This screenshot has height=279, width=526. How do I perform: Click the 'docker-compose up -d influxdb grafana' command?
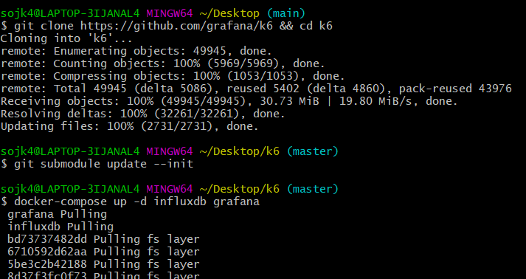point(130,201)
